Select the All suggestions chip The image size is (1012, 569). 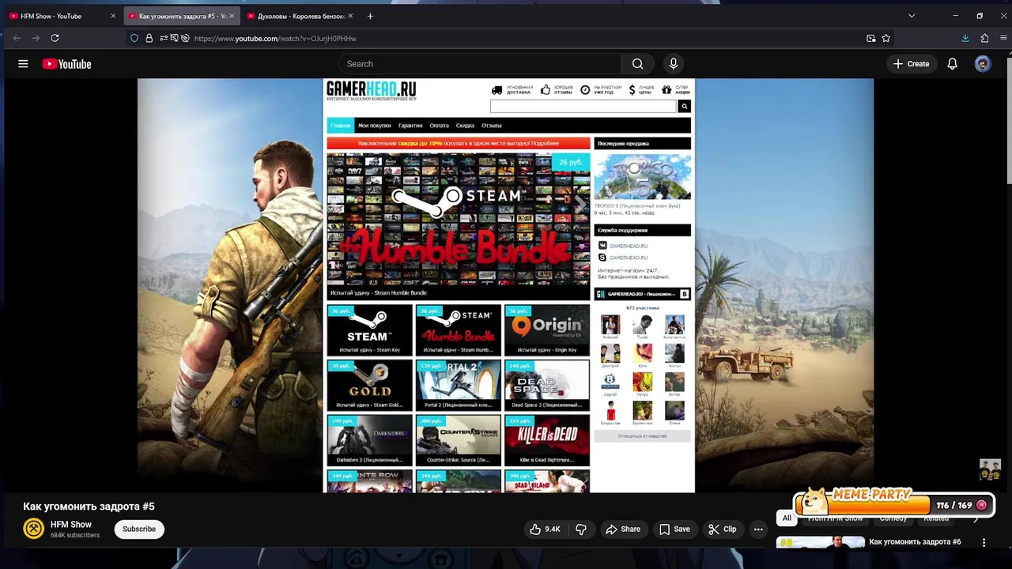(x=787, y=518)
